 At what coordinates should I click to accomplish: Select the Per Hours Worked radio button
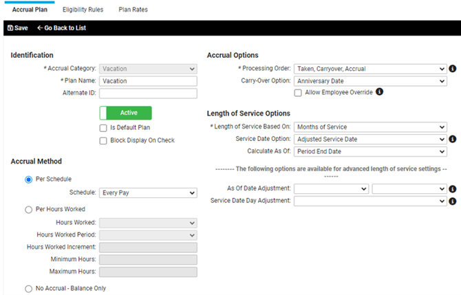click(28, 210)
